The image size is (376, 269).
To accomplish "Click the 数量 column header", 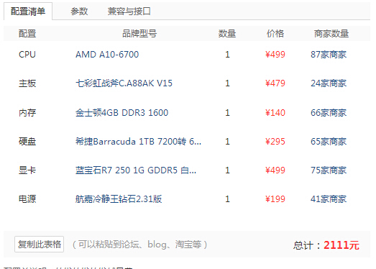I will click(x=227, y=33).
